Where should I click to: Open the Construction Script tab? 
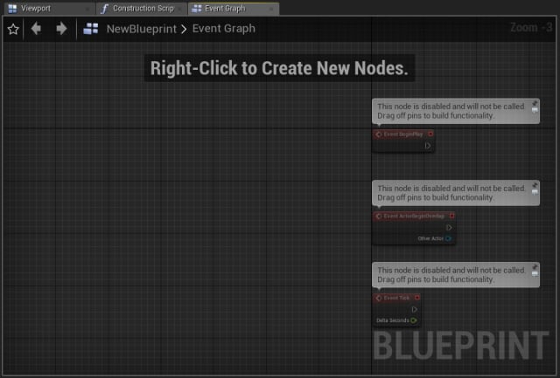click(142, 9)
